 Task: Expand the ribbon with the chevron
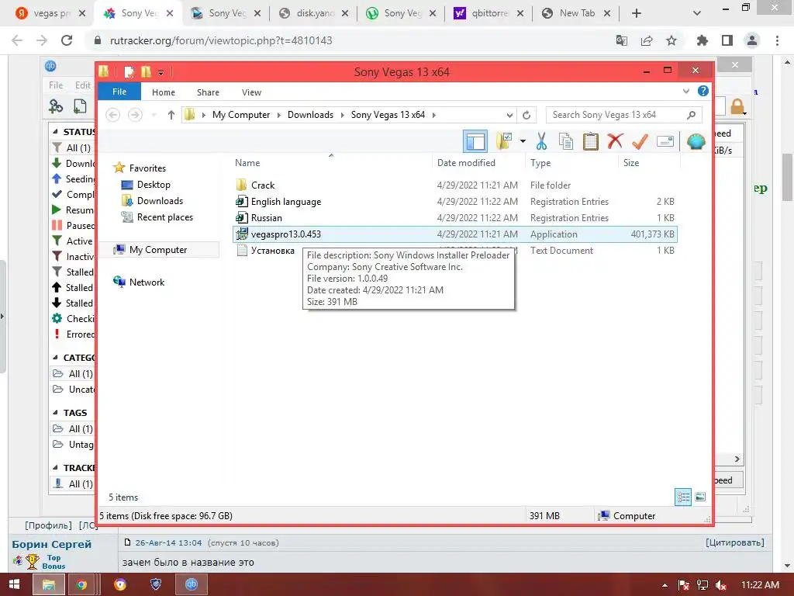pos(686,92)
